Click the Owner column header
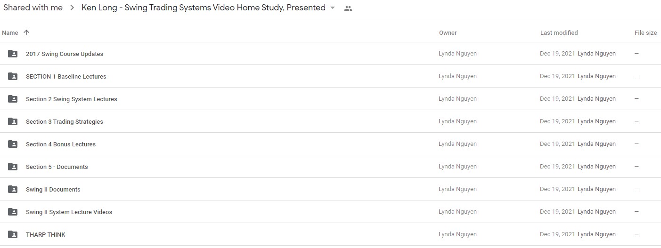Screen dimensions: 661x248 pos(448,33)
